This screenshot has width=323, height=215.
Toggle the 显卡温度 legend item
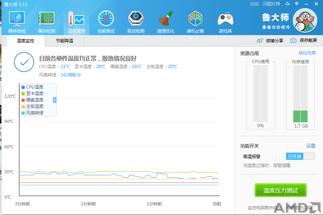(x=33, y=93)
